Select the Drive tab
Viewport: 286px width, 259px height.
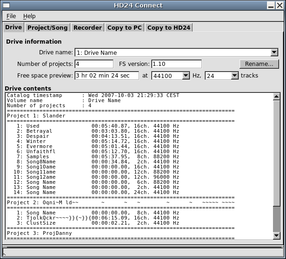[13, 27]
